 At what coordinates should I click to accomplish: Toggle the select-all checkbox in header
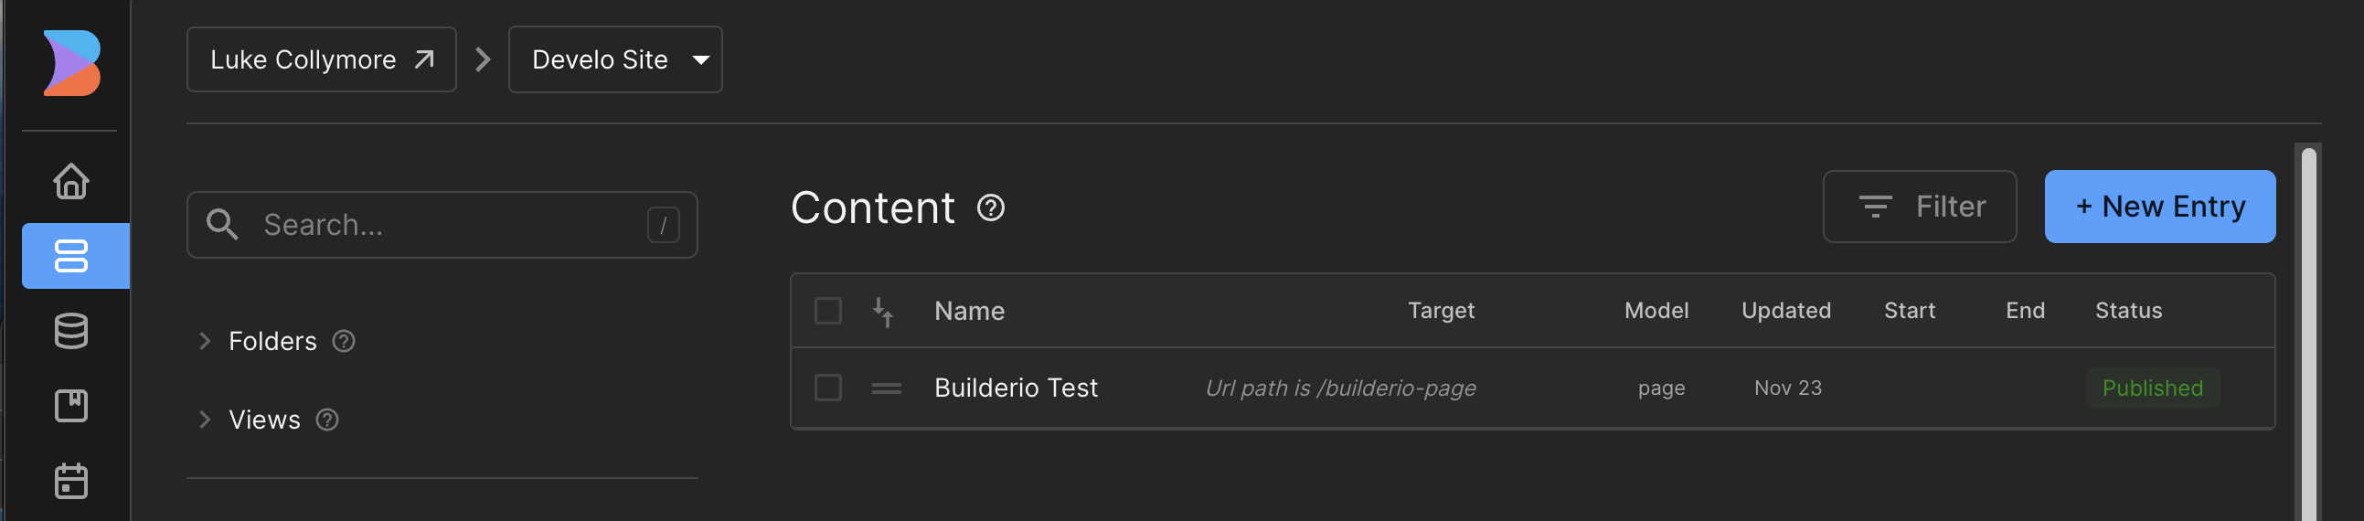828,311
